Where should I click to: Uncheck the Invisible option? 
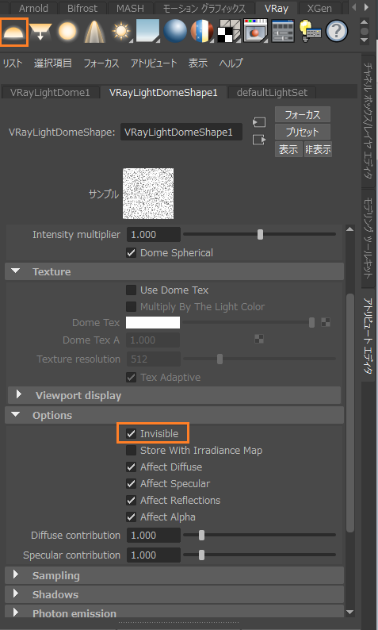point(132,433)
